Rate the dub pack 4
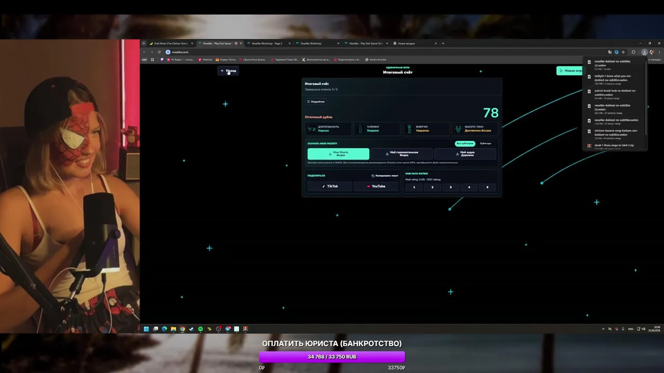The image size is (664, 373). coord(469,187)
